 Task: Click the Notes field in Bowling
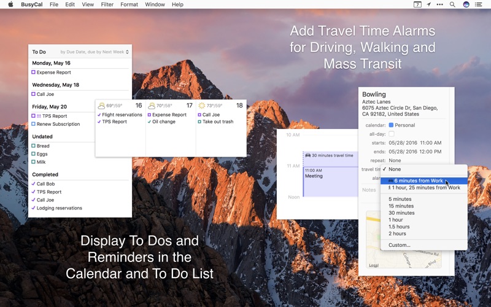pos(369,190)
